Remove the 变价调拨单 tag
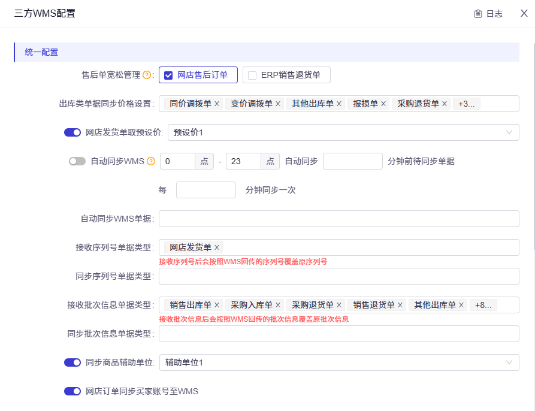Image resolution: width=535 pixels, height=411 pixels. (x=278, y=104)
